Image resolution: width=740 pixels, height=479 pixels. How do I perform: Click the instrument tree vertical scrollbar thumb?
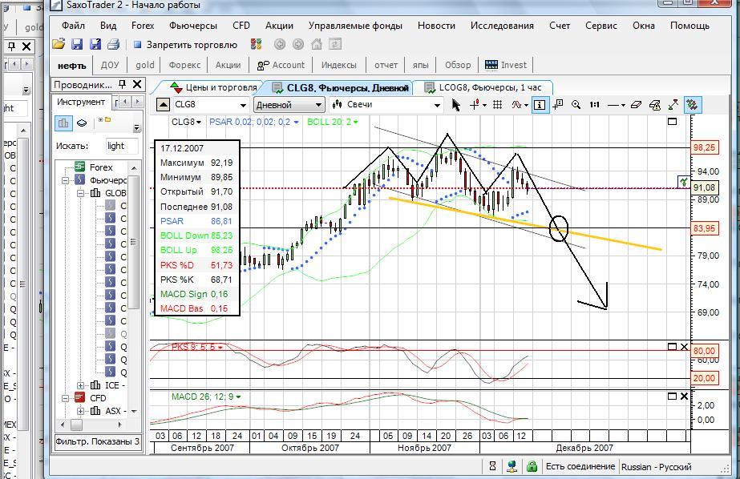(x=134, y=242)
